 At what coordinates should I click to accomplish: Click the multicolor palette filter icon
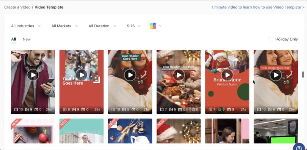(153, 26)
